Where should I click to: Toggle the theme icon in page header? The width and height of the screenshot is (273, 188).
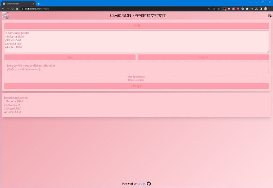coord(269,15)
